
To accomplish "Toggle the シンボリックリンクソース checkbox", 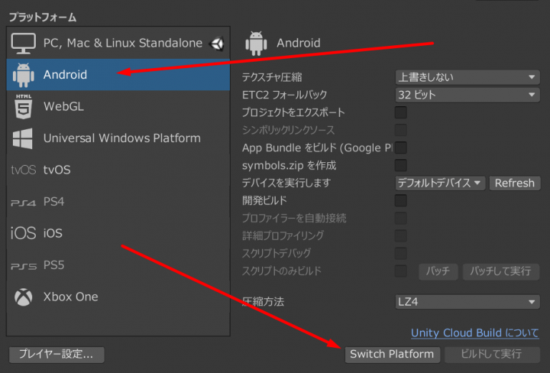I will [x=400, y=130].
